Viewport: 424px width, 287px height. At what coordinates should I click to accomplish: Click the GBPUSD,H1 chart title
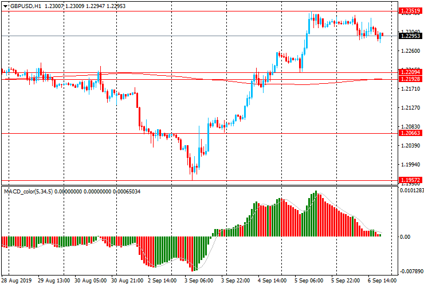pyautogui.click(x=26, y=6)
